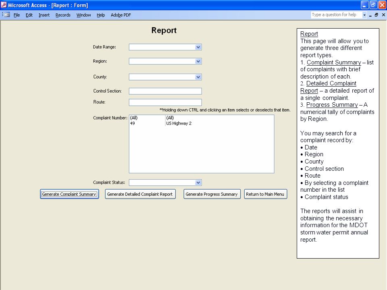Click the underlined Report title in help panel
Screen dimensions: 387x290
point(309,34)
